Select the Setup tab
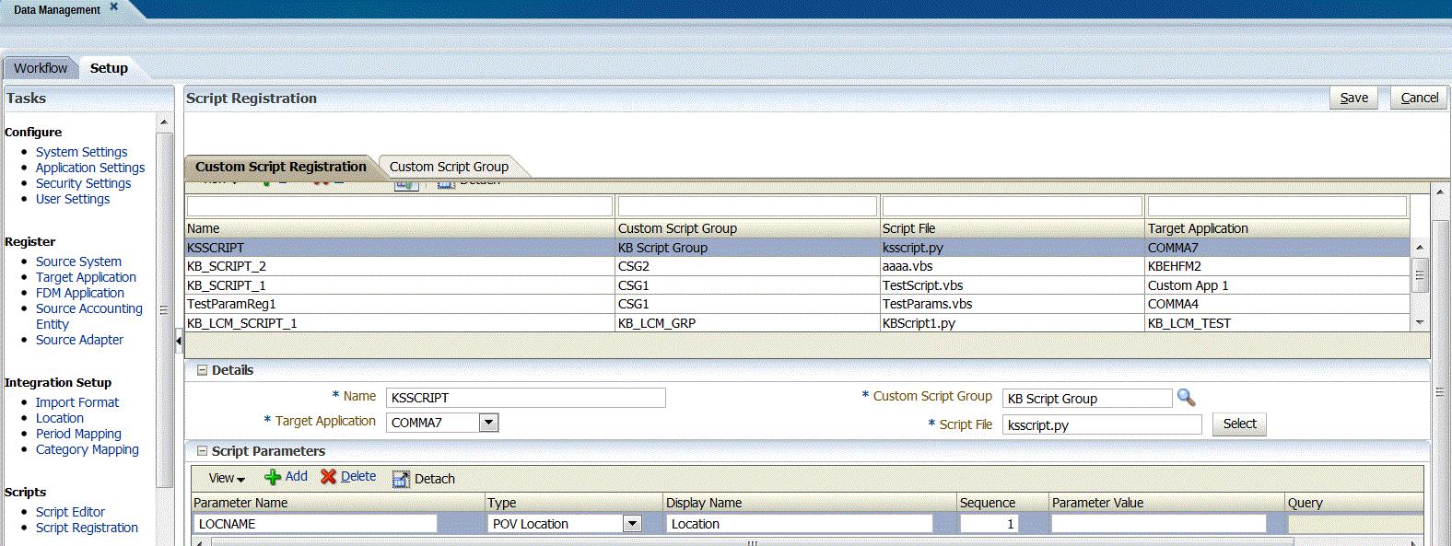 [109, 68]
